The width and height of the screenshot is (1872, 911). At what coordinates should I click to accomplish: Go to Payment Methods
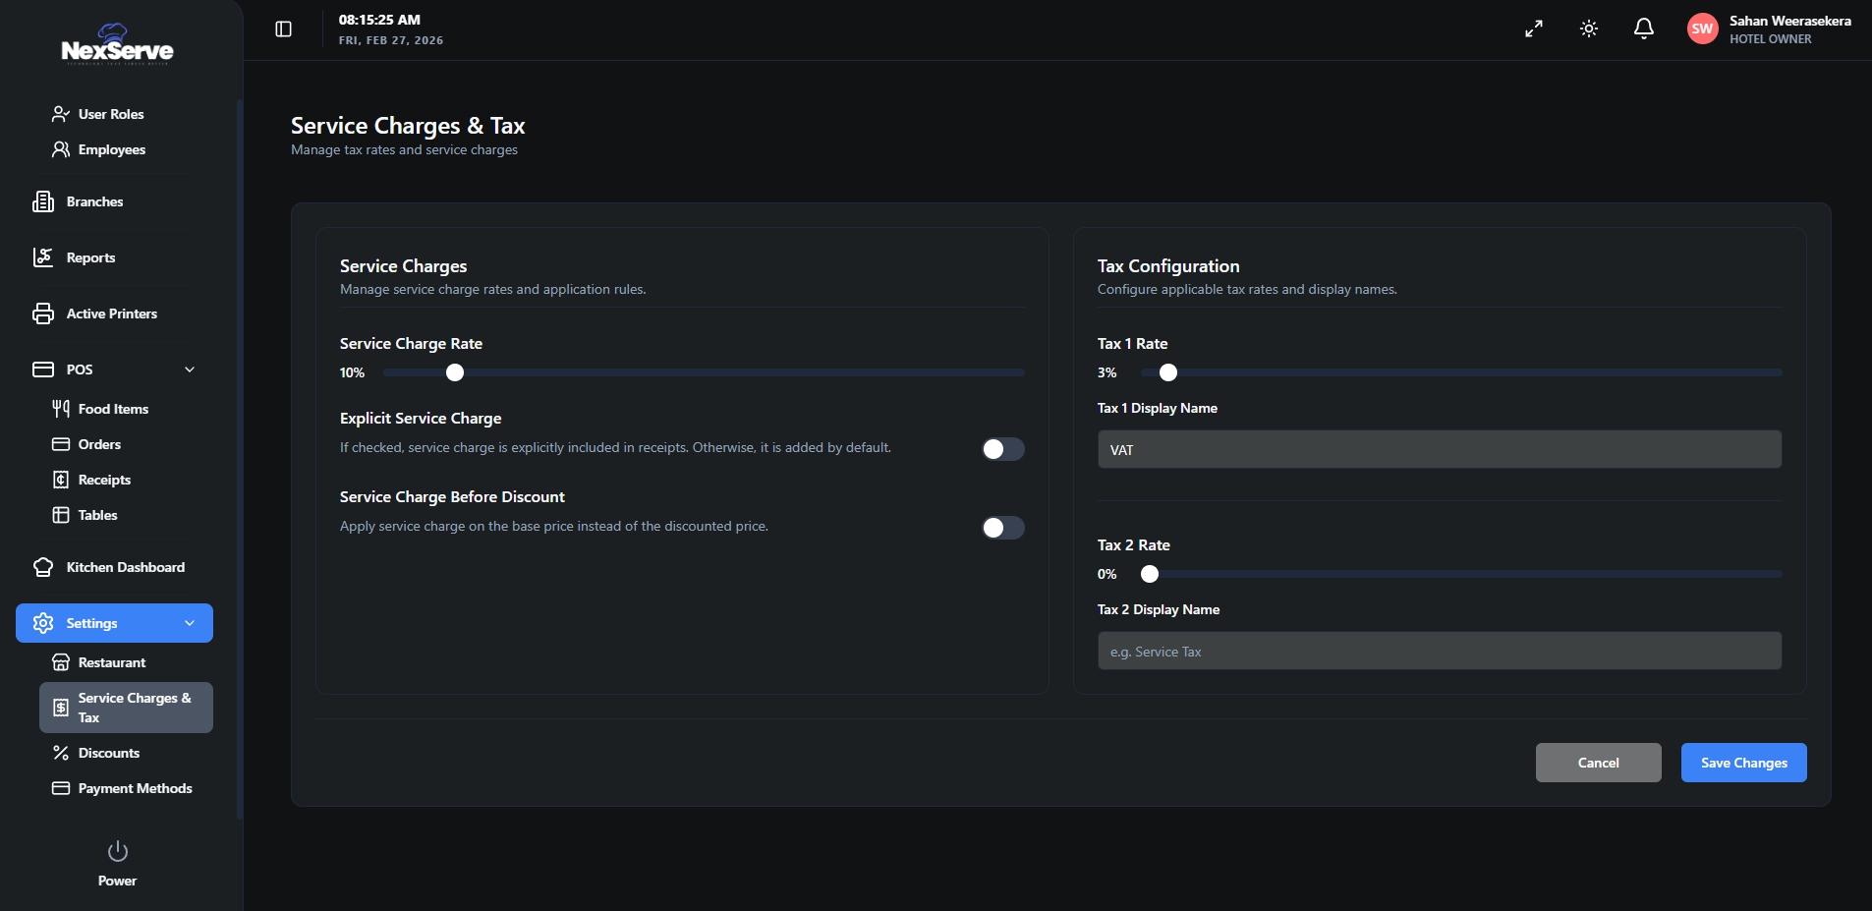135,788
